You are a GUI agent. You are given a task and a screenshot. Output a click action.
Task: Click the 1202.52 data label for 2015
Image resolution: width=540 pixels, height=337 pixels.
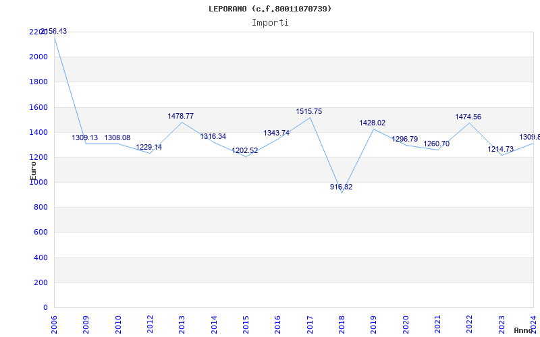pyautogui.click(x=244, y=150)
